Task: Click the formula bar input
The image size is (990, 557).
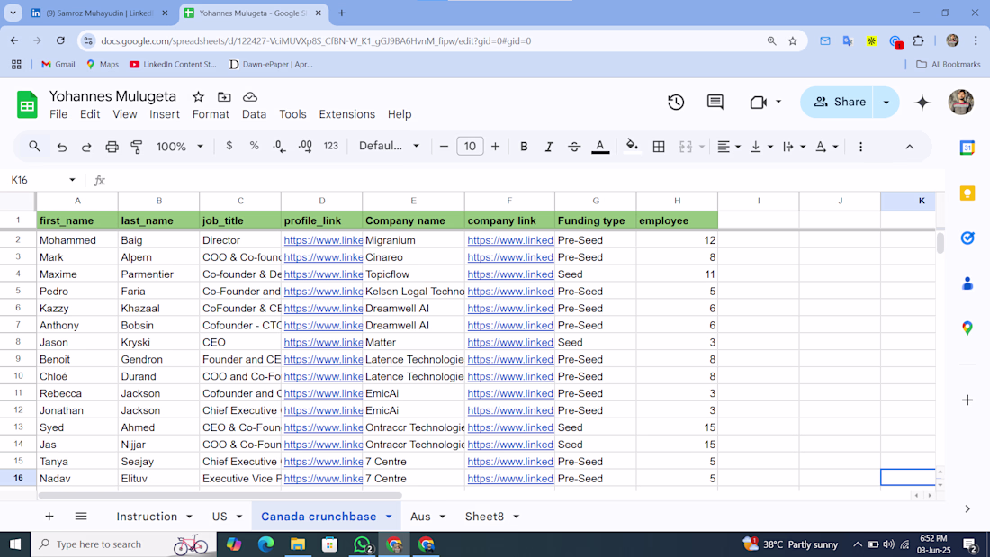Action: [524, 180]
